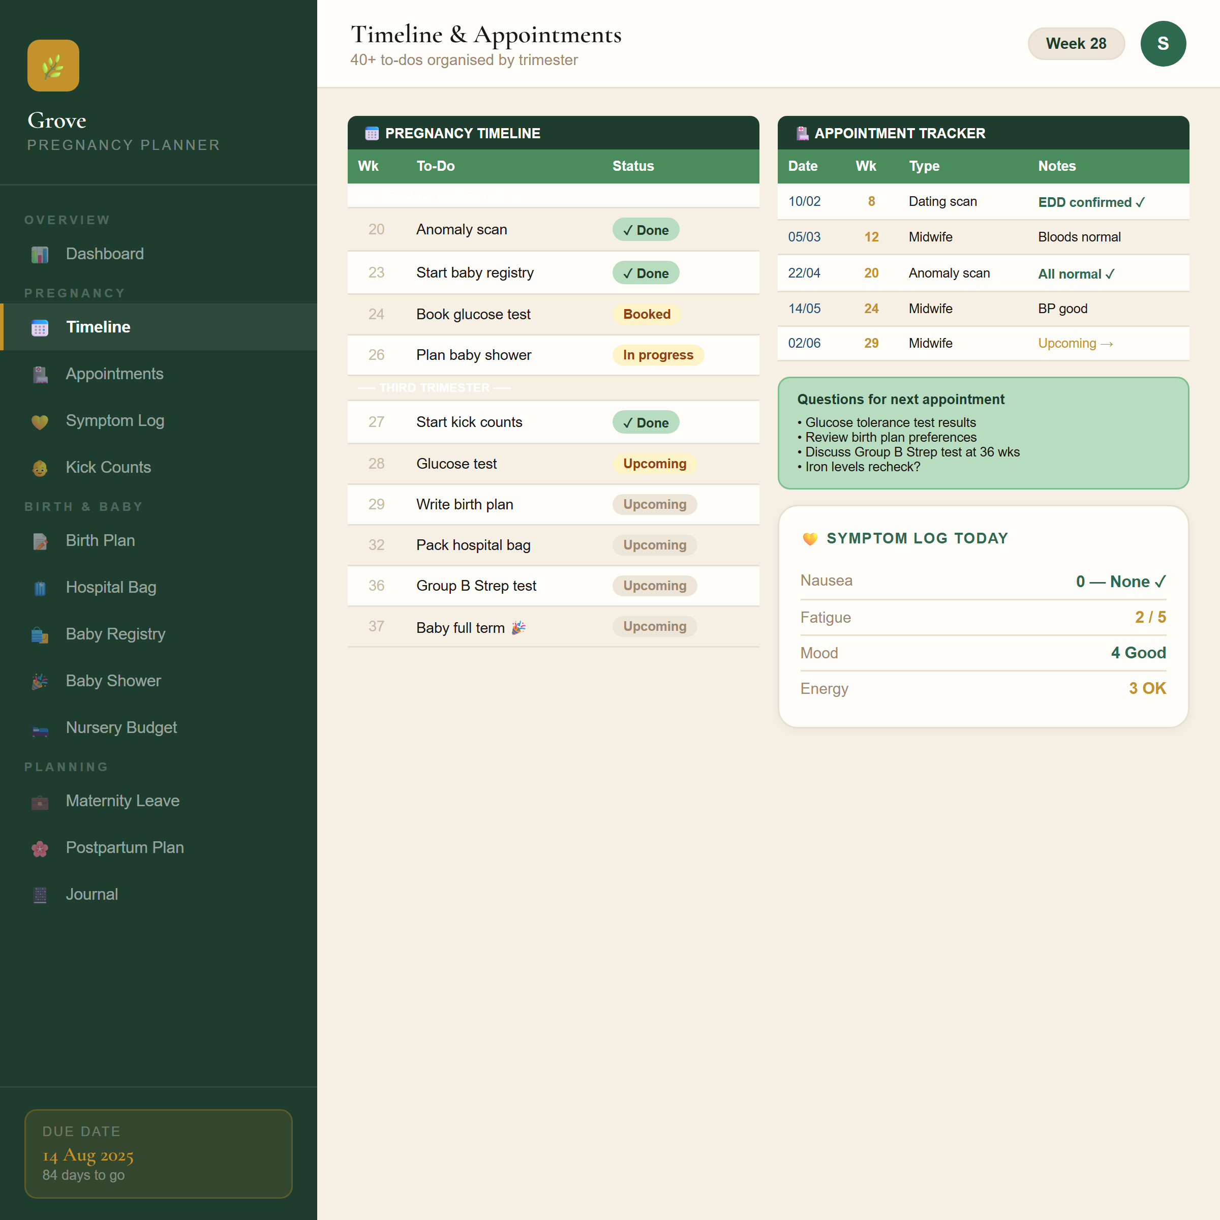Image resolution: width=1220 pixels, height=1220 pixels.
Task: Open Baby Shower planner
Action: [x=159, y=681]
